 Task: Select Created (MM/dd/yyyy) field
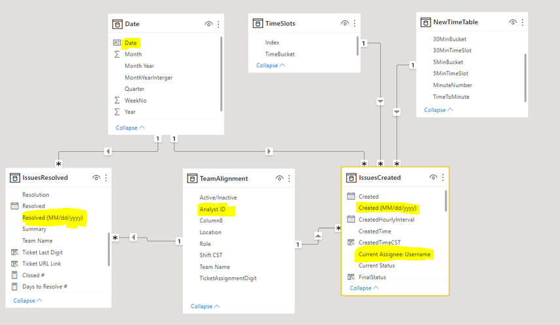click(x=387, y=208)
